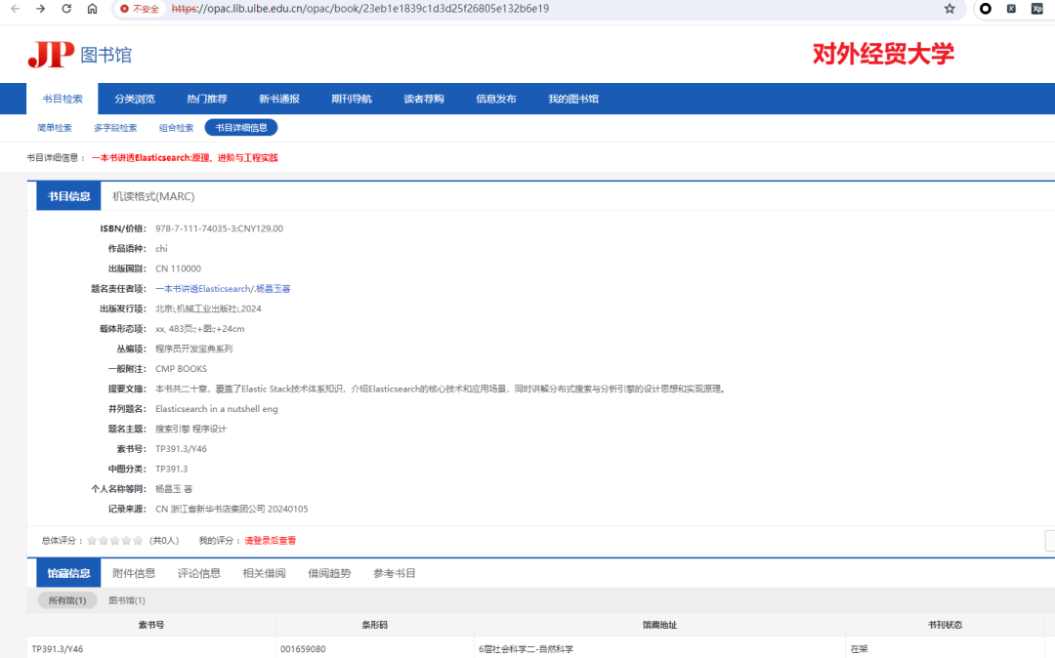Click the 对外经贸大学 red heading
1055x658 pixels.
(x=883, y=54)
